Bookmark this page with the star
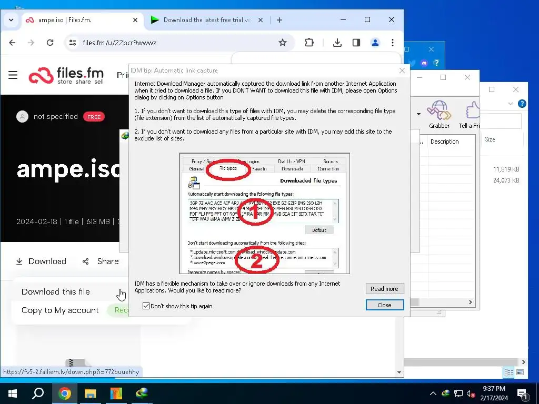 (283, 43)
